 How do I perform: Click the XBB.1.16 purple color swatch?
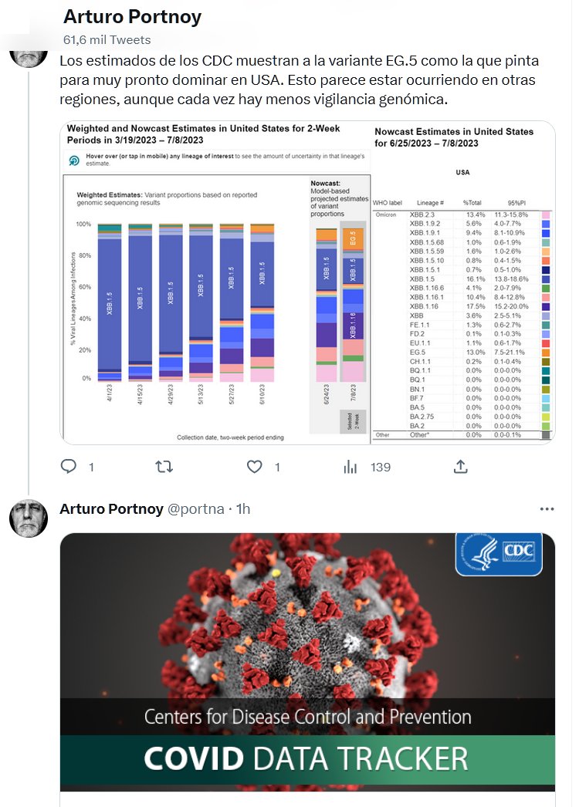[x=546, y=306]
